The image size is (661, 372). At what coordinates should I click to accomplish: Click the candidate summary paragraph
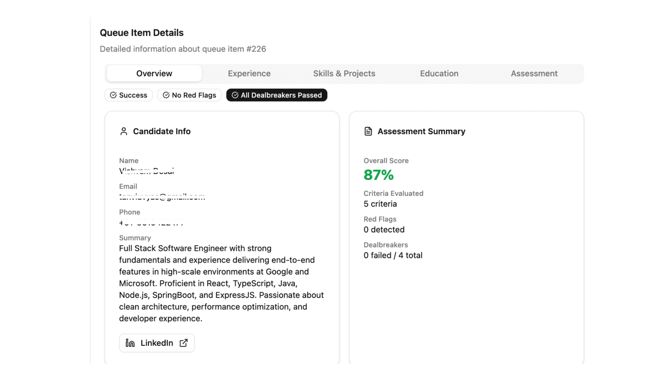click(x=221, y=283)
